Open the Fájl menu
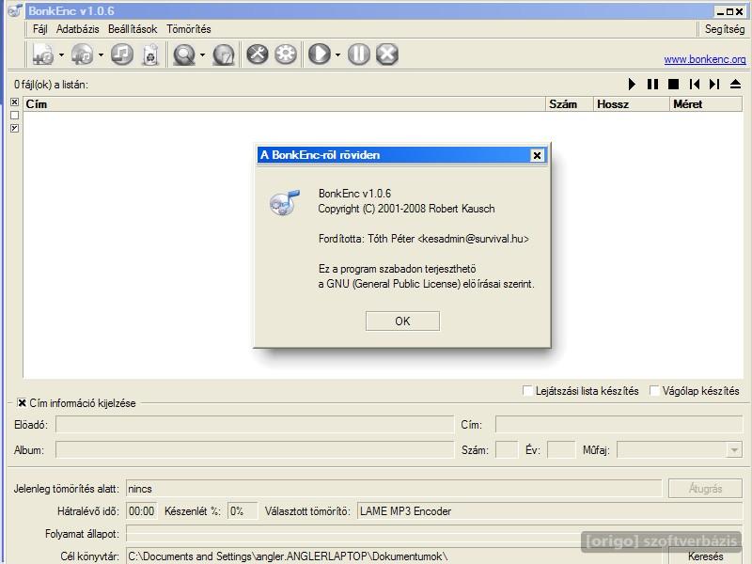The width and height of the screenshot is (752, 564). [39, 29]
